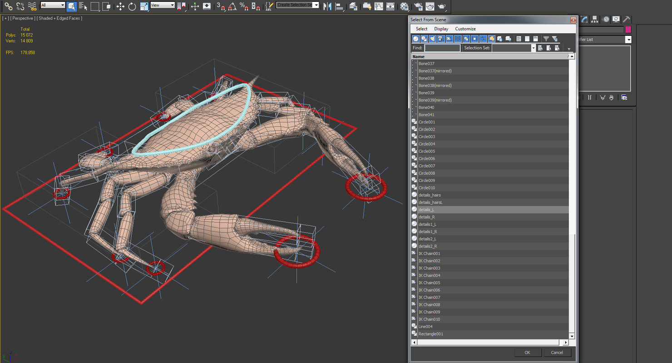Click the Render Production teapot icon

442,6
